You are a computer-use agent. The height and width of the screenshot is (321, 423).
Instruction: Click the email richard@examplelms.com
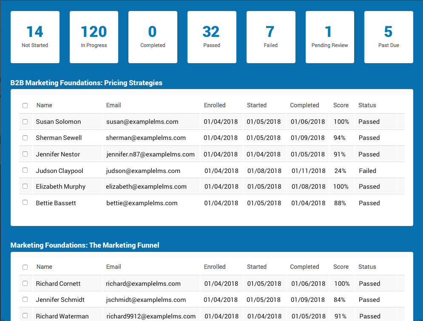pyautogui.click(x=143, y=284)
